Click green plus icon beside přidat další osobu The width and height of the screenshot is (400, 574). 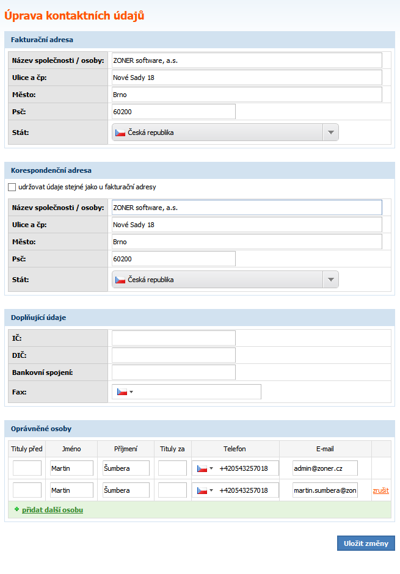16,509
